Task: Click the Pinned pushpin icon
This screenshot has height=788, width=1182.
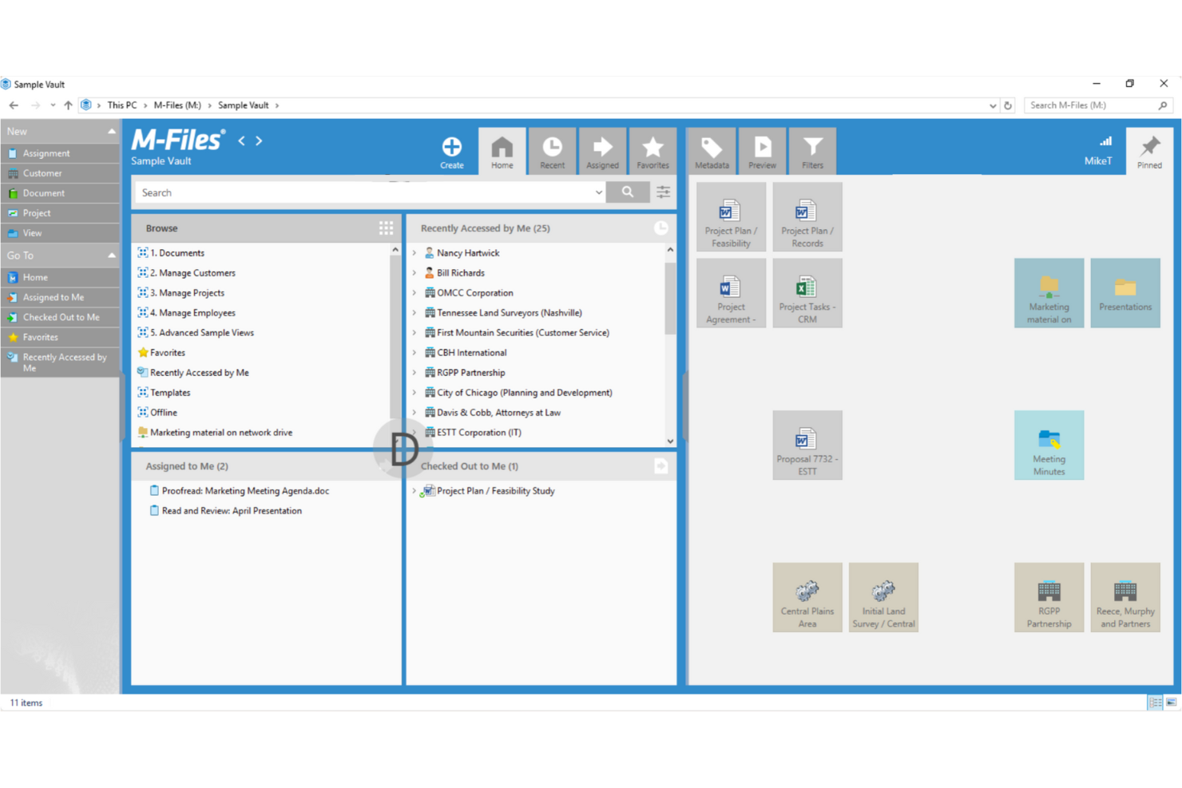Action: (x=1150, y=146)
